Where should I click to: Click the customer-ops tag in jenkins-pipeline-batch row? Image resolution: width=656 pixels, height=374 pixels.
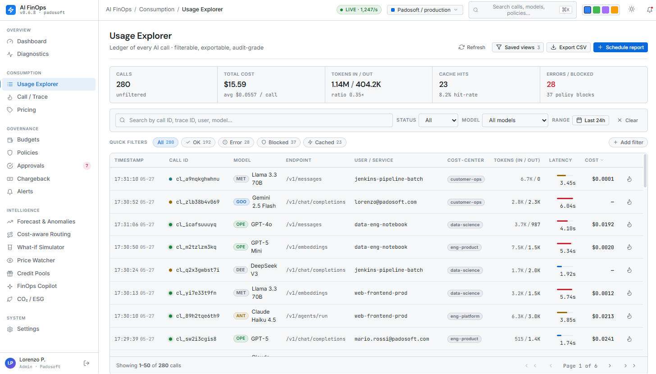point(466,179)
